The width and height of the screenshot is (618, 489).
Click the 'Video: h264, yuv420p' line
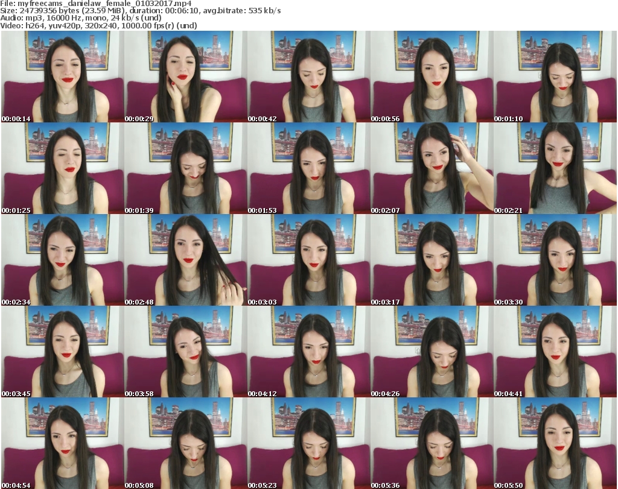(x=98, y=25)
